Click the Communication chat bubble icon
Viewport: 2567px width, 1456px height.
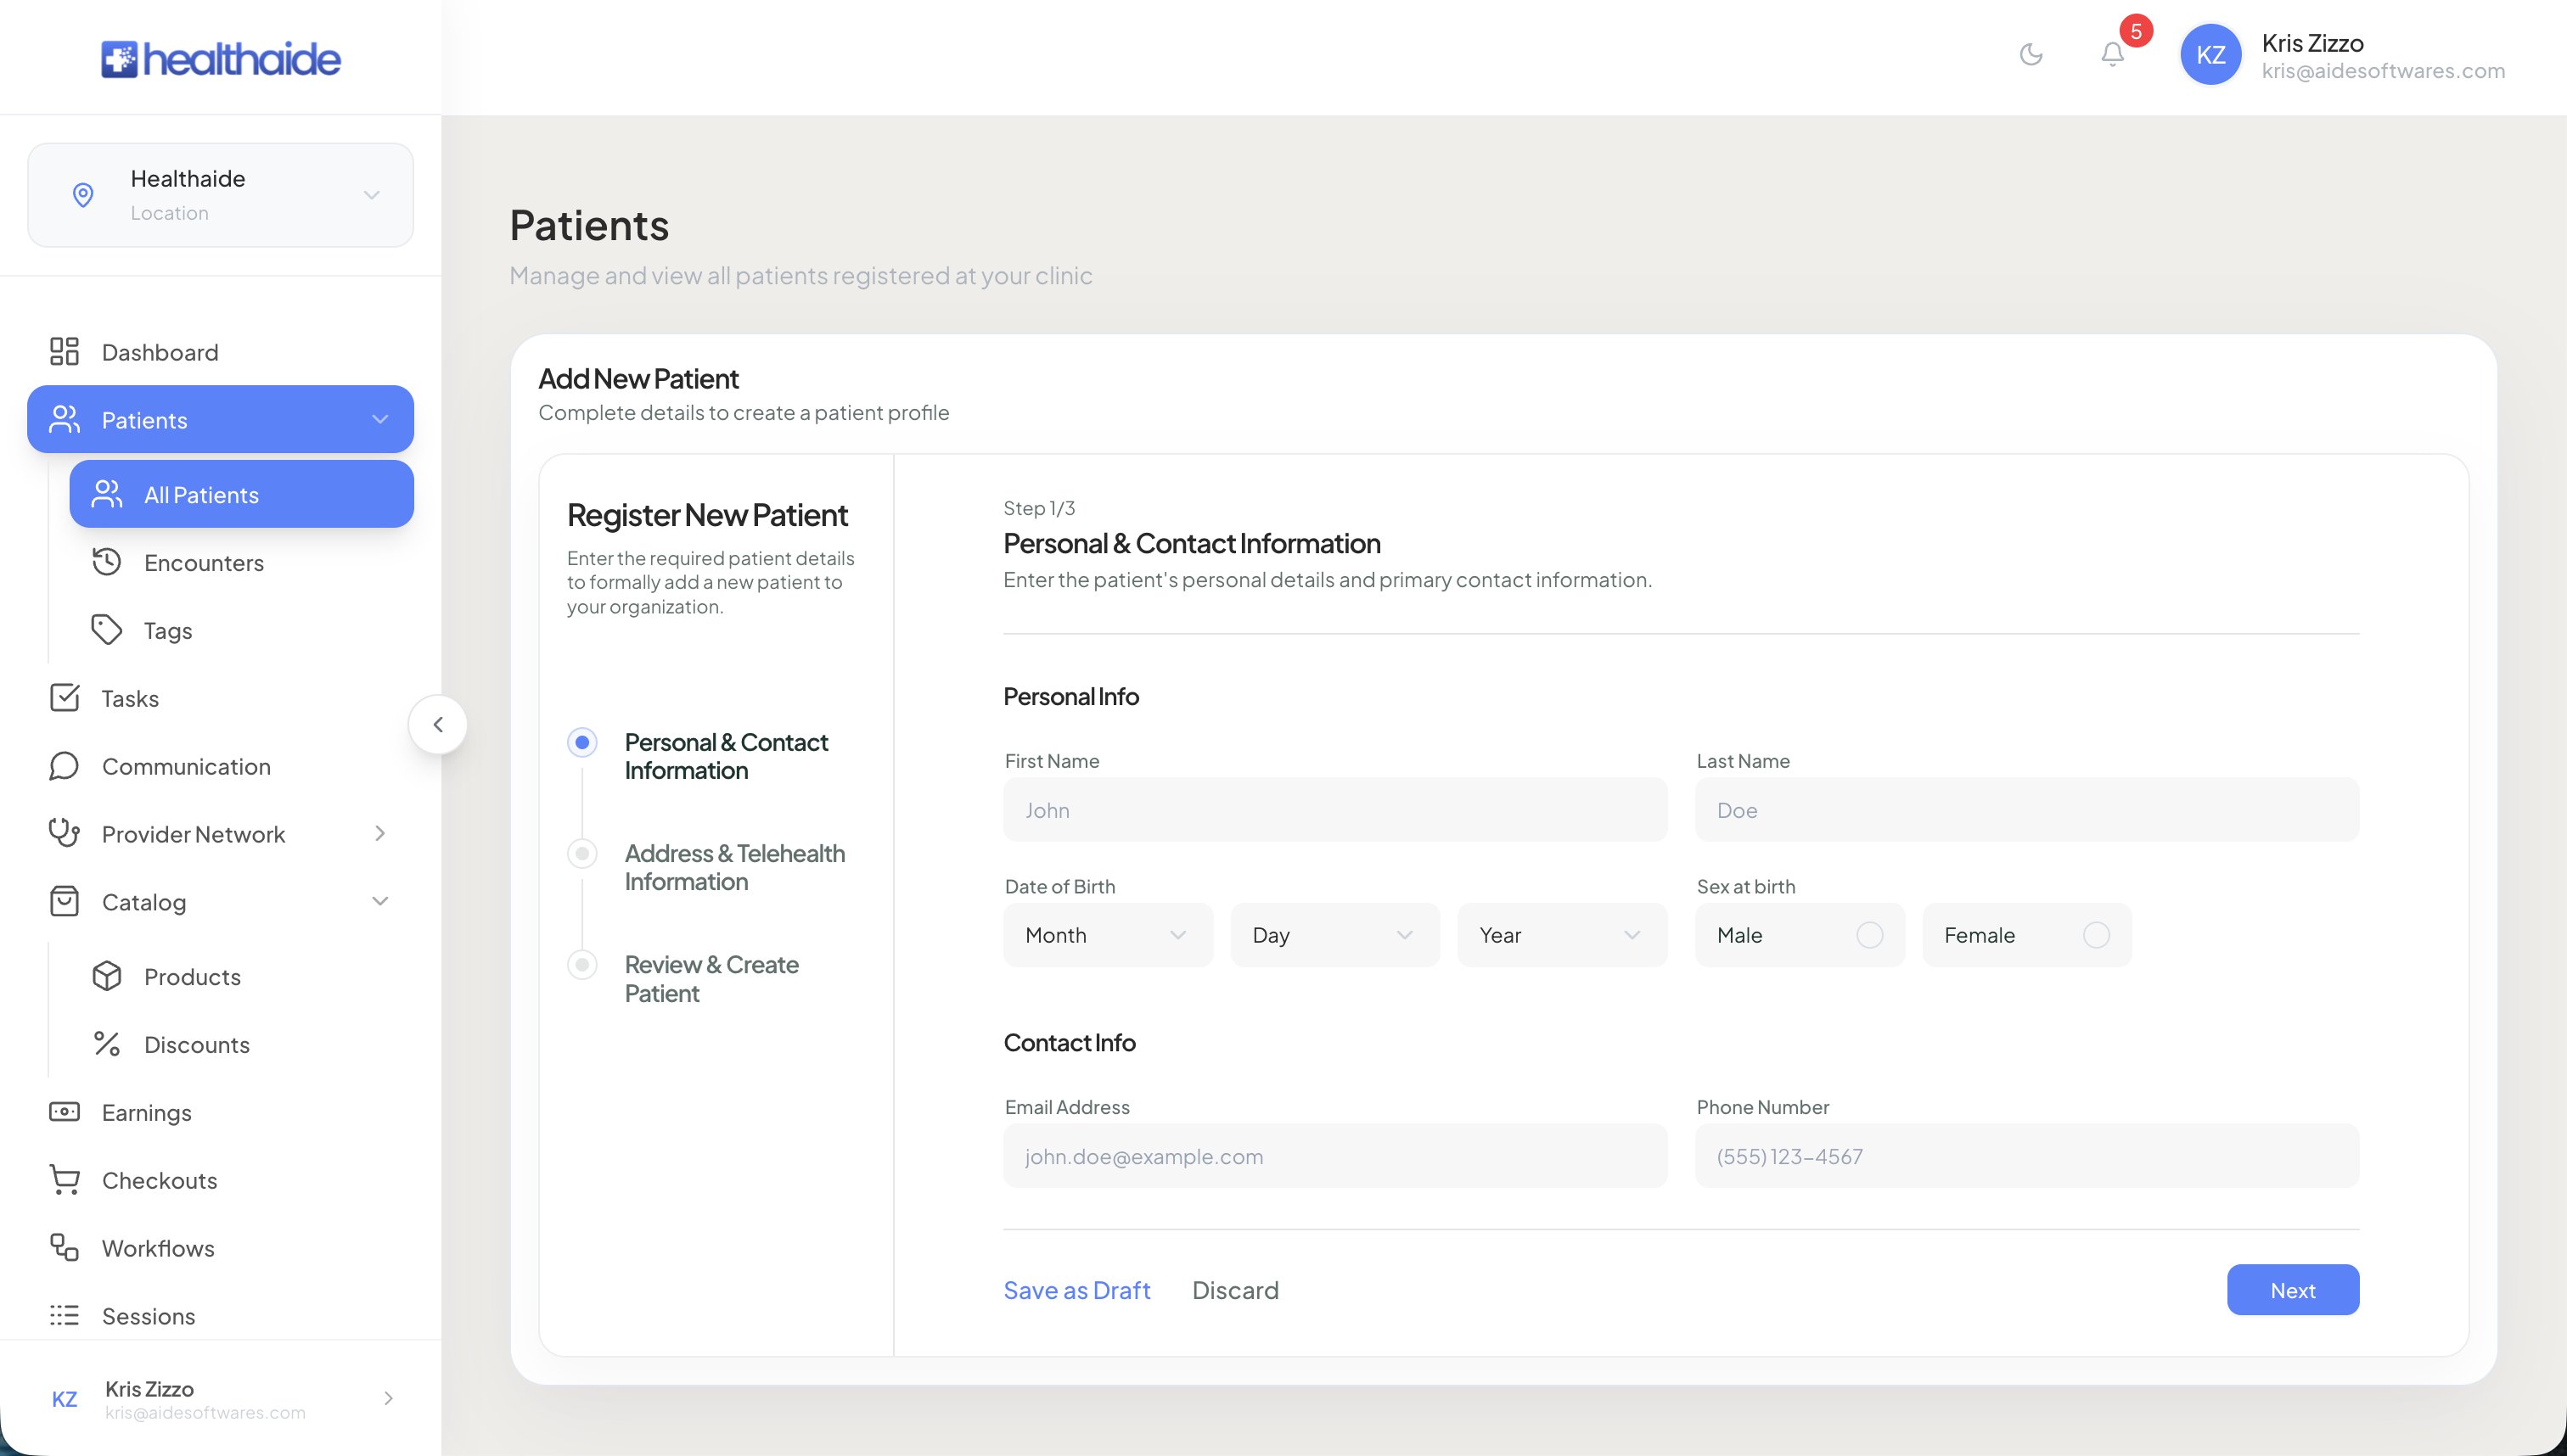[64, 766]
